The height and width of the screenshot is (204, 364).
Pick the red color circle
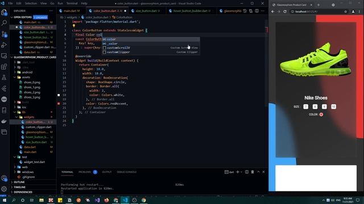(321, 114)
